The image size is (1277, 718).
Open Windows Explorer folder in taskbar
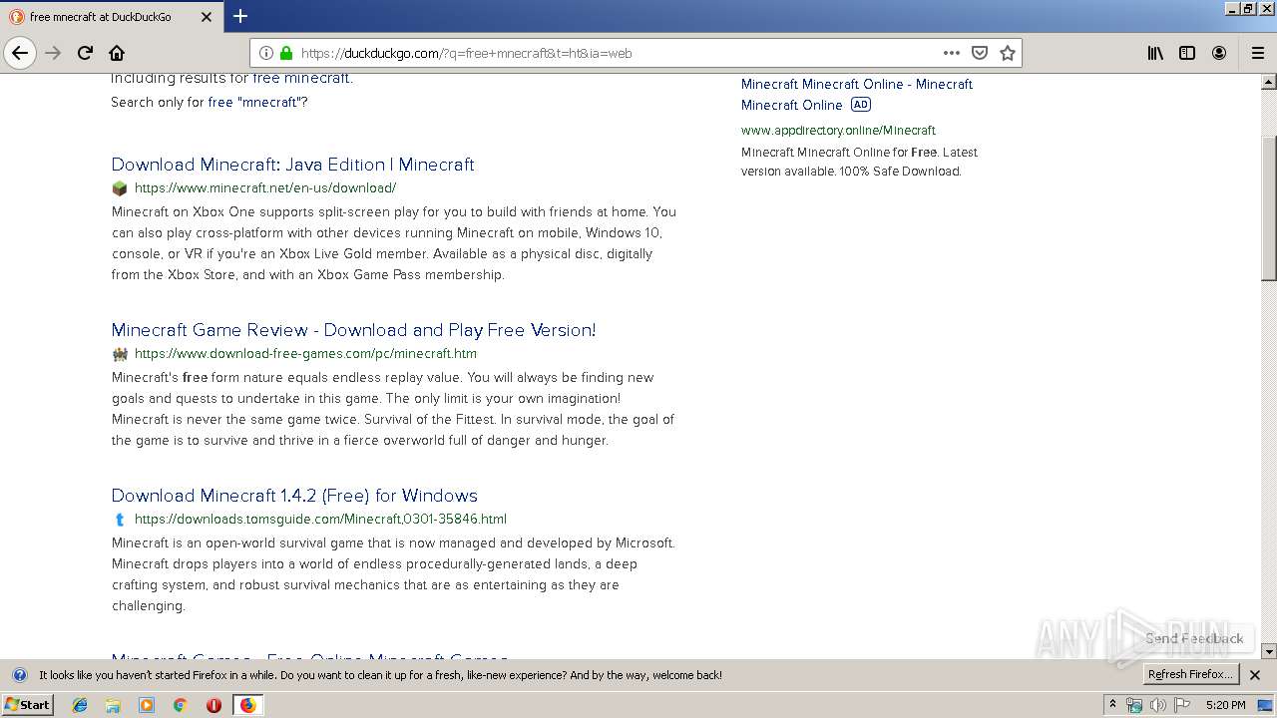(x=113, y=705)
